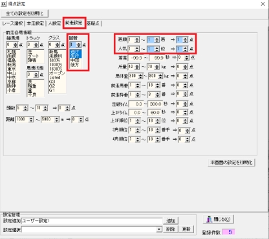Screen dimensions: 269x239
Task: Select 稍重 in the 馬場状態 list
Action: (x=32, y=86)
